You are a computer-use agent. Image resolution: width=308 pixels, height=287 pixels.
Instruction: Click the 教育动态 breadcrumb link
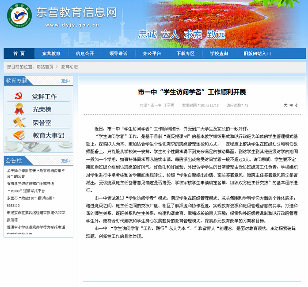coord(69,67)
